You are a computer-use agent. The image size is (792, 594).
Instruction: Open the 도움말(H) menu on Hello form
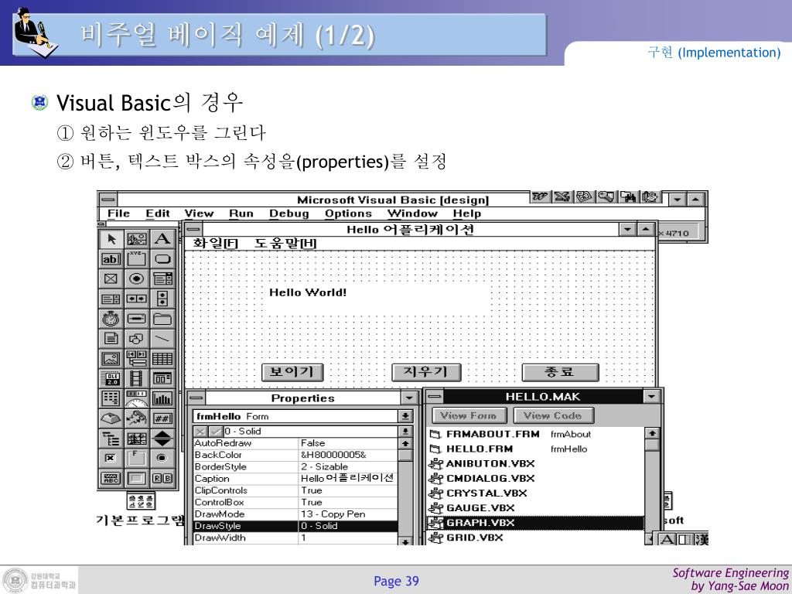point(285,244)
